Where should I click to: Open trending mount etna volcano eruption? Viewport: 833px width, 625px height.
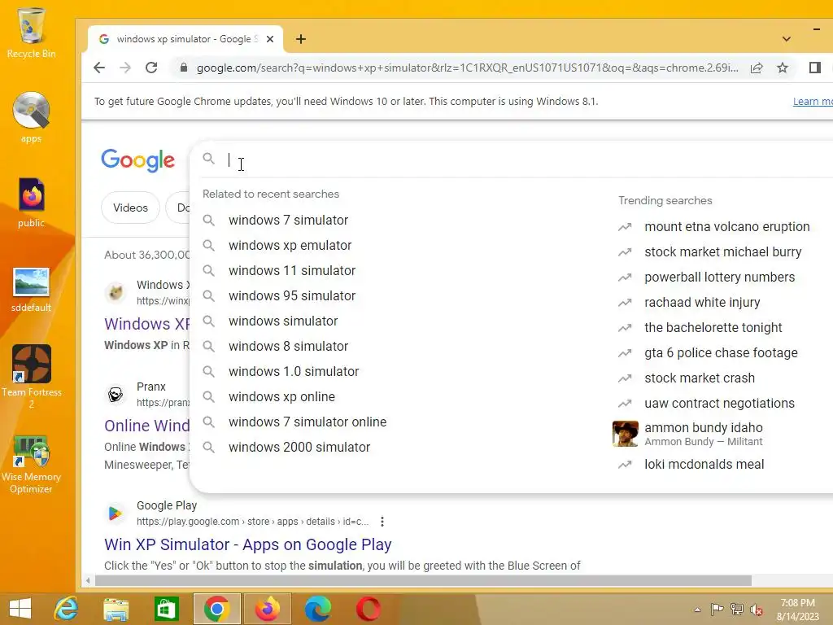click(726, 227)
